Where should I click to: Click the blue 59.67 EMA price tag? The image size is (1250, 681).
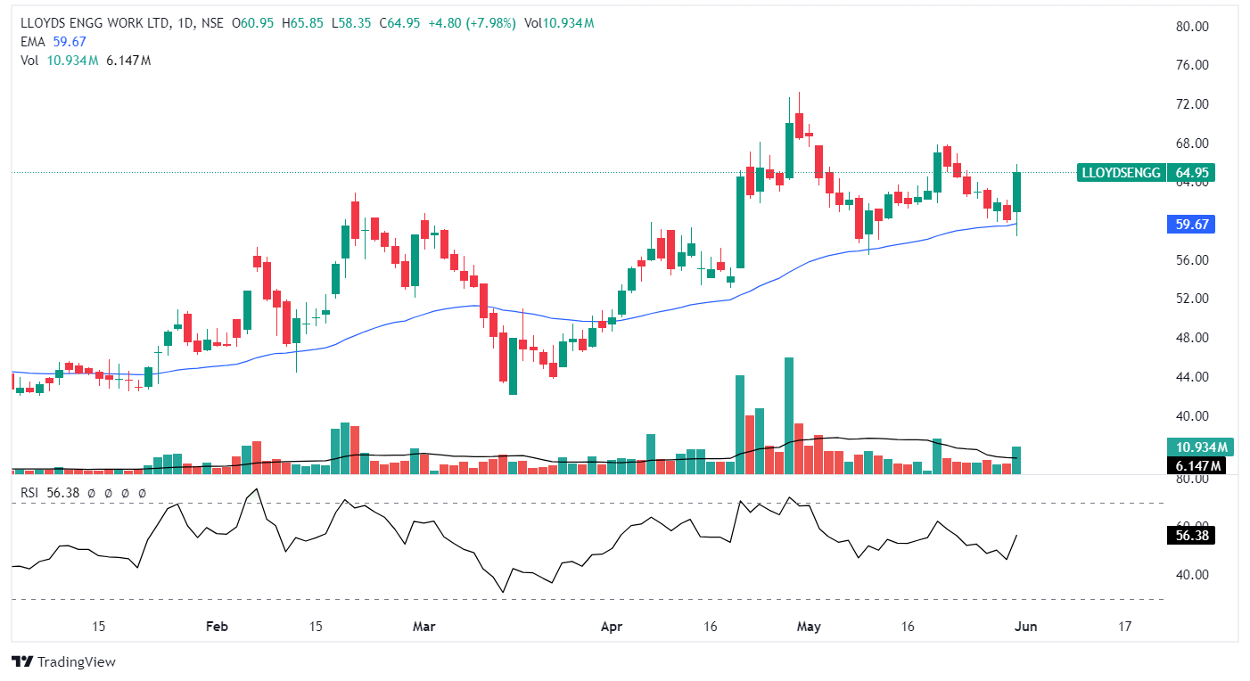coord(1190,225)
